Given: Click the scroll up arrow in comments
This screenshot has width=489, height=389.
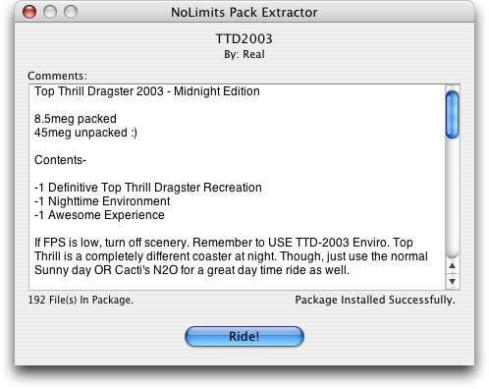Looking at the screenshot, I should click(x=453, y=266).
